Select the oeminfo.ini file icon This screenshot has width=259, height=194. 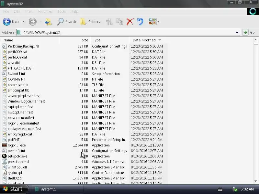tap(4, 151)
